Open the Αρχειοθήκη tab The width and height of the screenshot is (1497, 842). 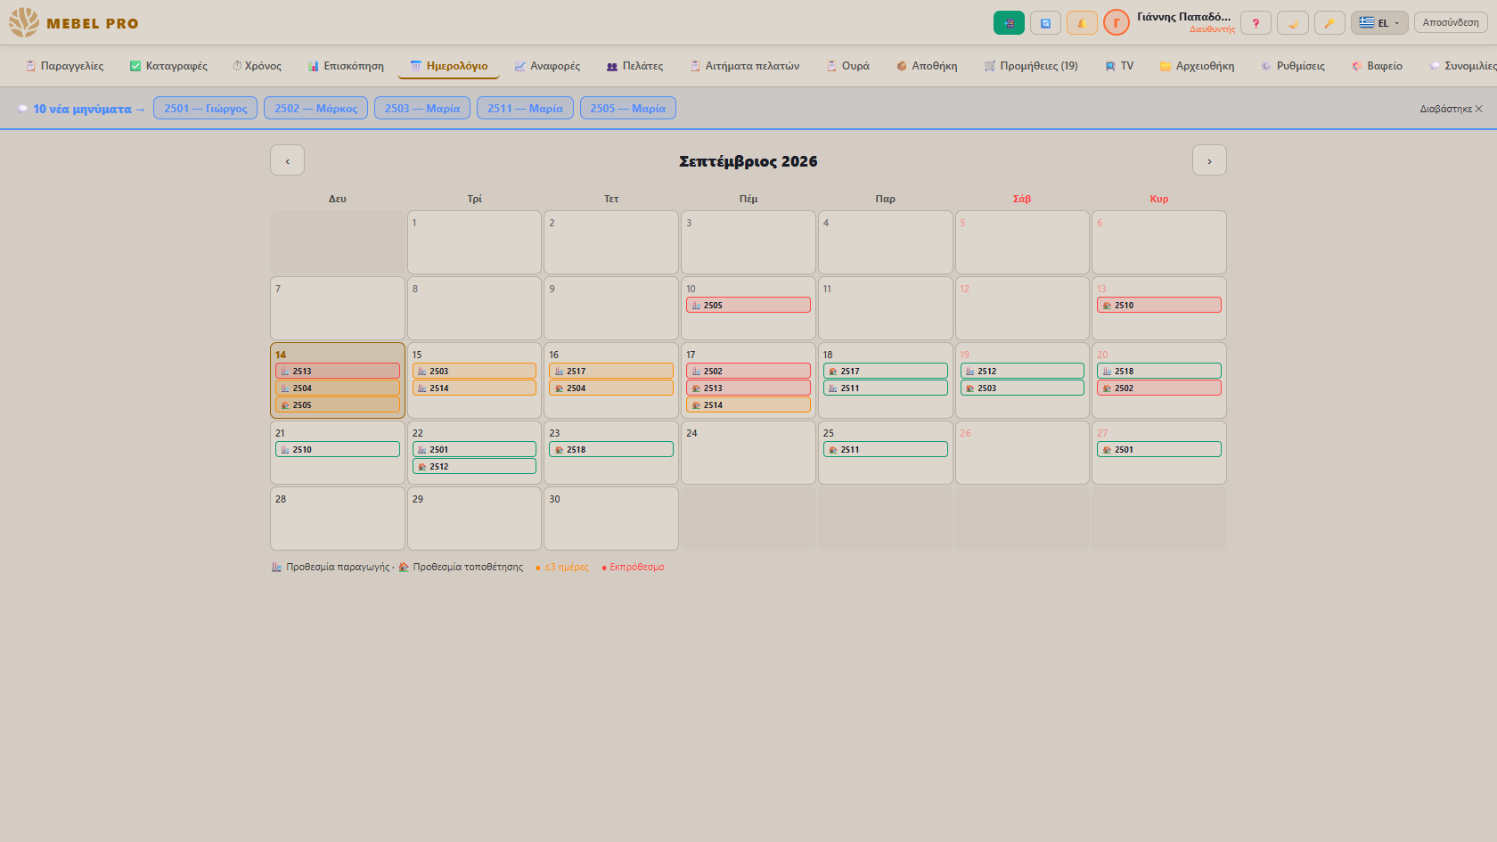click(1197, 66)
